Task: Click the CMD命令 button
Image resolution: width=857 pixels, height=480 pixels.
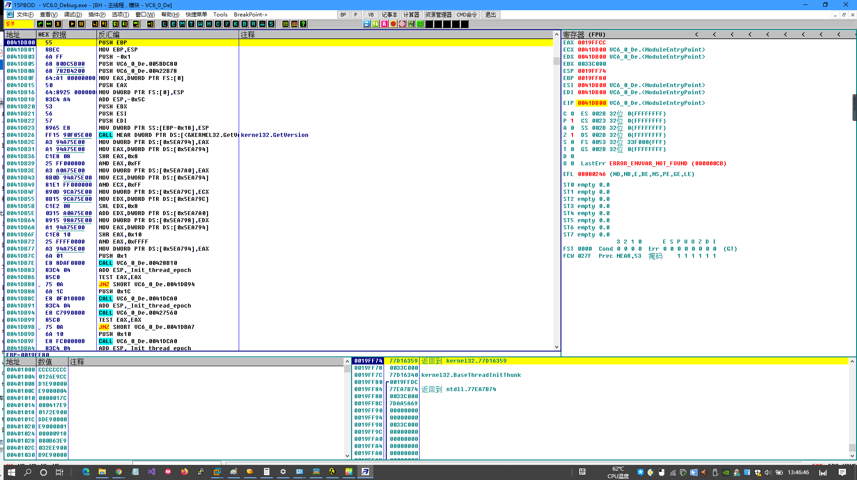Action: pos(467,15)
